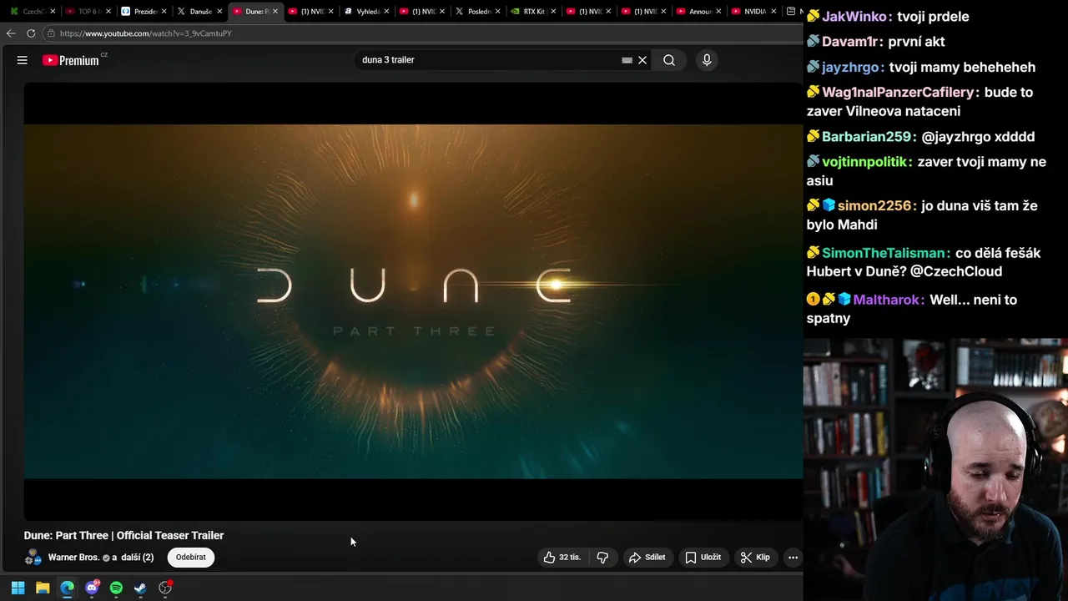Show the 'další (2)' collaborators

137,558
